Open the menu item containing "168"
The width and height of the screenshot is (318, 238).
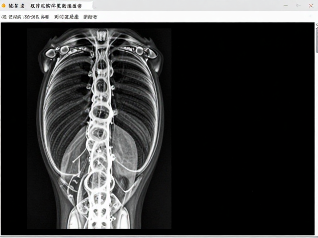point(36,17)
